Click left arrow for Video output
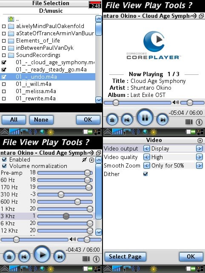This screenshot has width=205, height=273. coord(146,148)
